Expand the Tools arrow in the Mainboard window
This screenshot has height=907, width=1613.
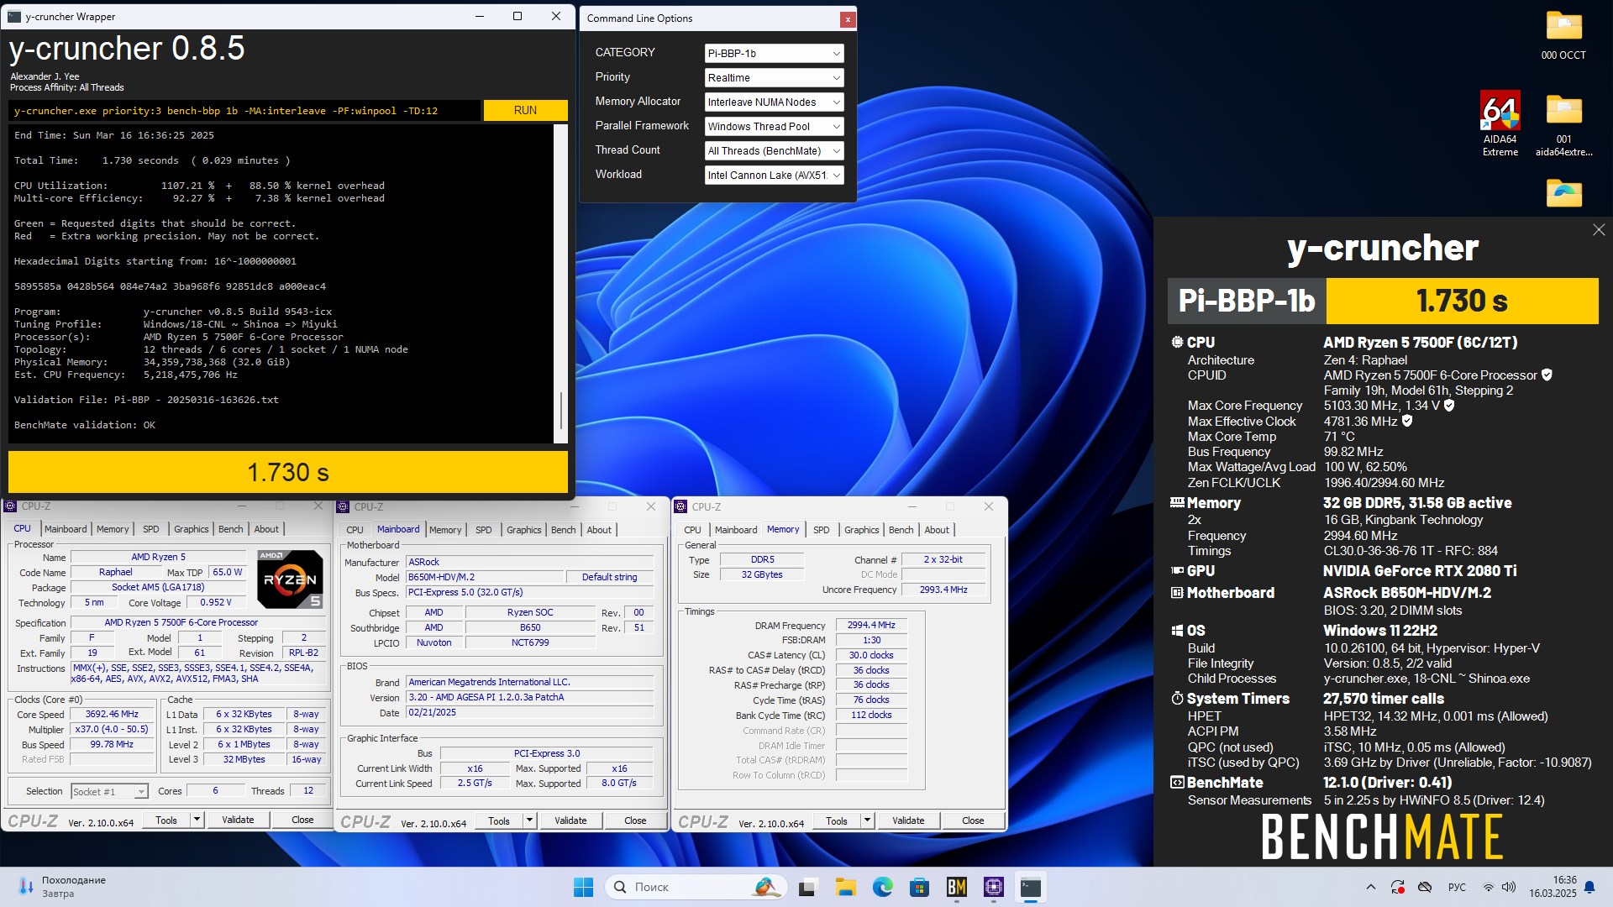(529, 820)
